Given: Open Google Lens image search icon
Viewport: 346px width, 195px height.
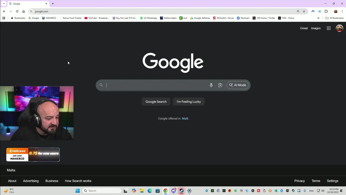Looking at the screenshot, I should (220, 85).
